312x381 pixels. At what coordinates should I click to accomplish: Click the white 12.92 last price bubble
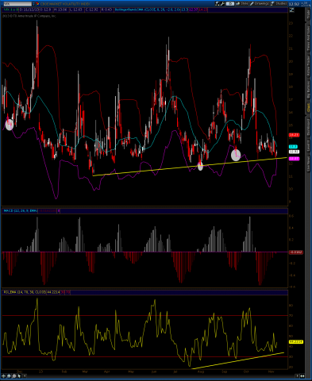pyautogui.click(x=295, y=152)
